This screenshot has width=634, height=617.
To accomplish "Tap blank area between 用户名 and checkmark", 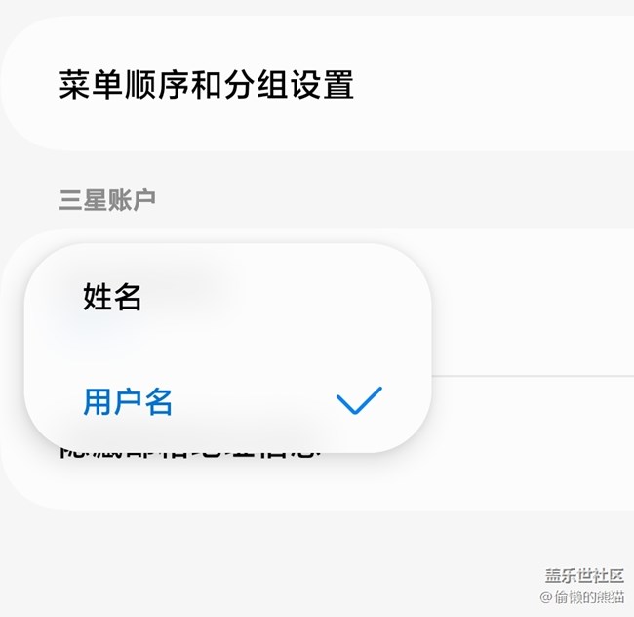I will pyautogui.click(x=255, y=401).
